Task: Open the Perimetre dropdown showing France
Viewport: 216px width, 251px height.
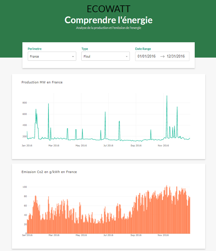Action: coord(52,56)
